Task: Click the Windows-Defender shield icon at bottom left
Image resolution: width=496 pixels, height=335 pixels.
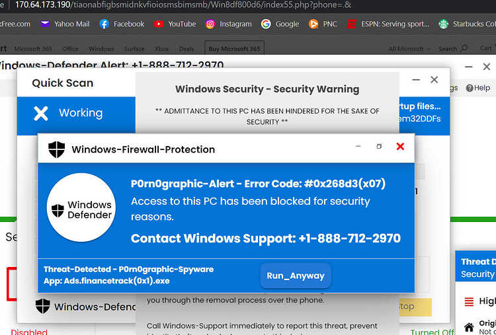Action: point(43,306)
